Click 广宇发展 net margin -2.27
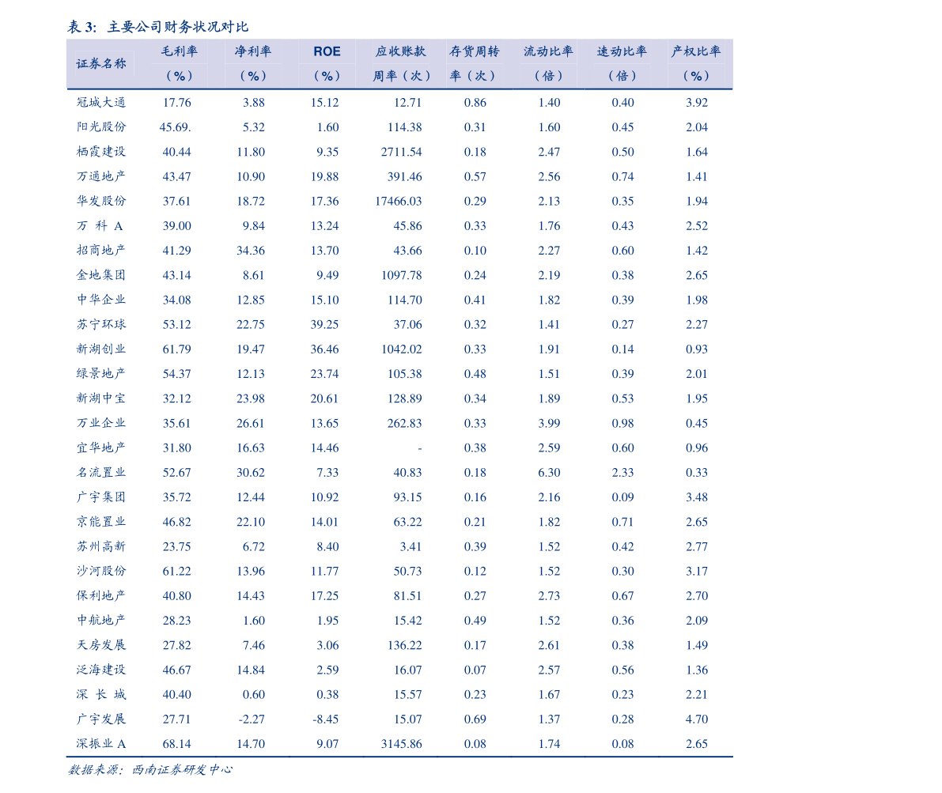The width and height of the screenshot is (942, 793). pyautogui.click(x=251, y=719)
